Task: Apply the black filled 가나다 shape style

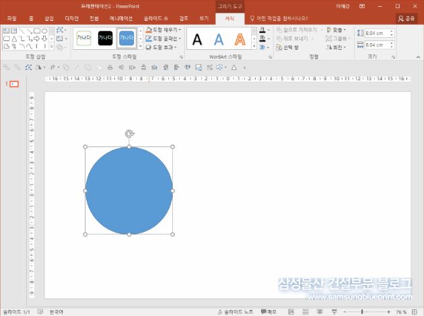Action: 105,38
